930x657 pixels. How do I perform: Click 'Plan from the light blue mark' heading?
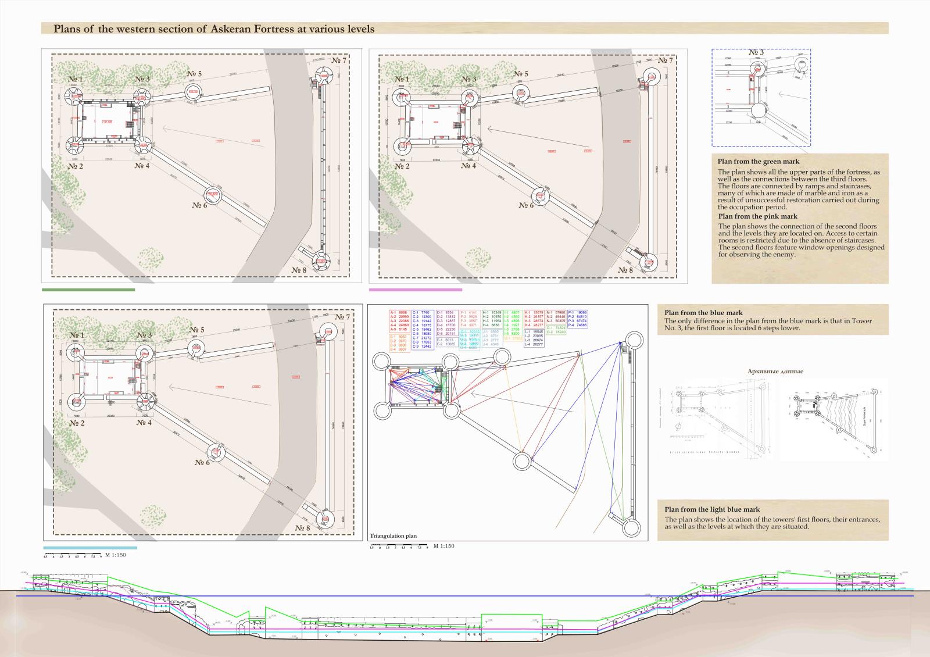(712, 509)
